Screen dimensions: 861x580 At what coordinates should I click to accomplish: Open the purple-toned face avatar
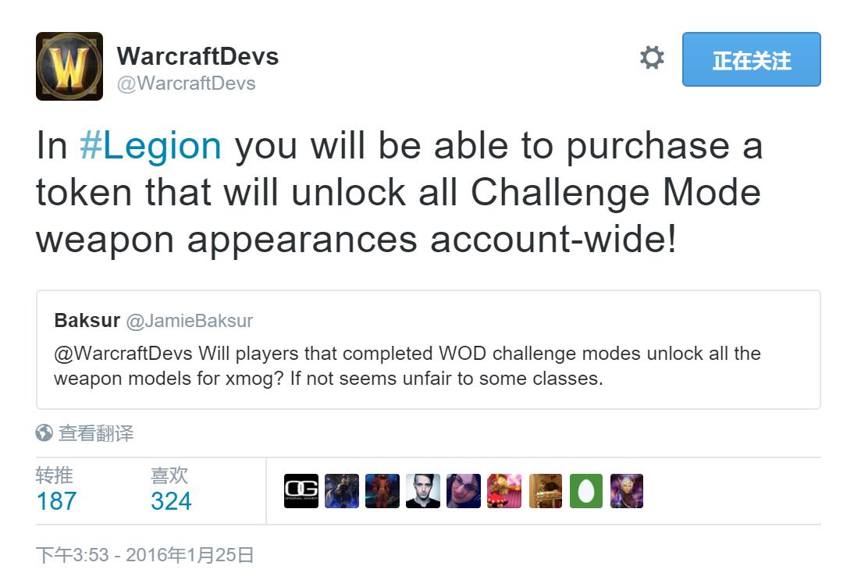[x=464, y=491]
